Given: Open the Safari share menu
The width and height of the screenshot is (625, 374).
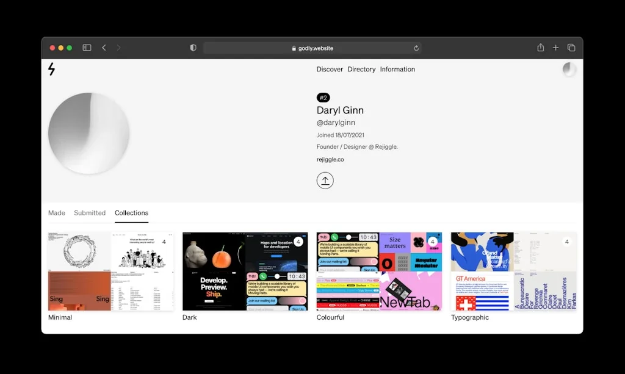Looking at the screenshot, I should pos(541,48).
